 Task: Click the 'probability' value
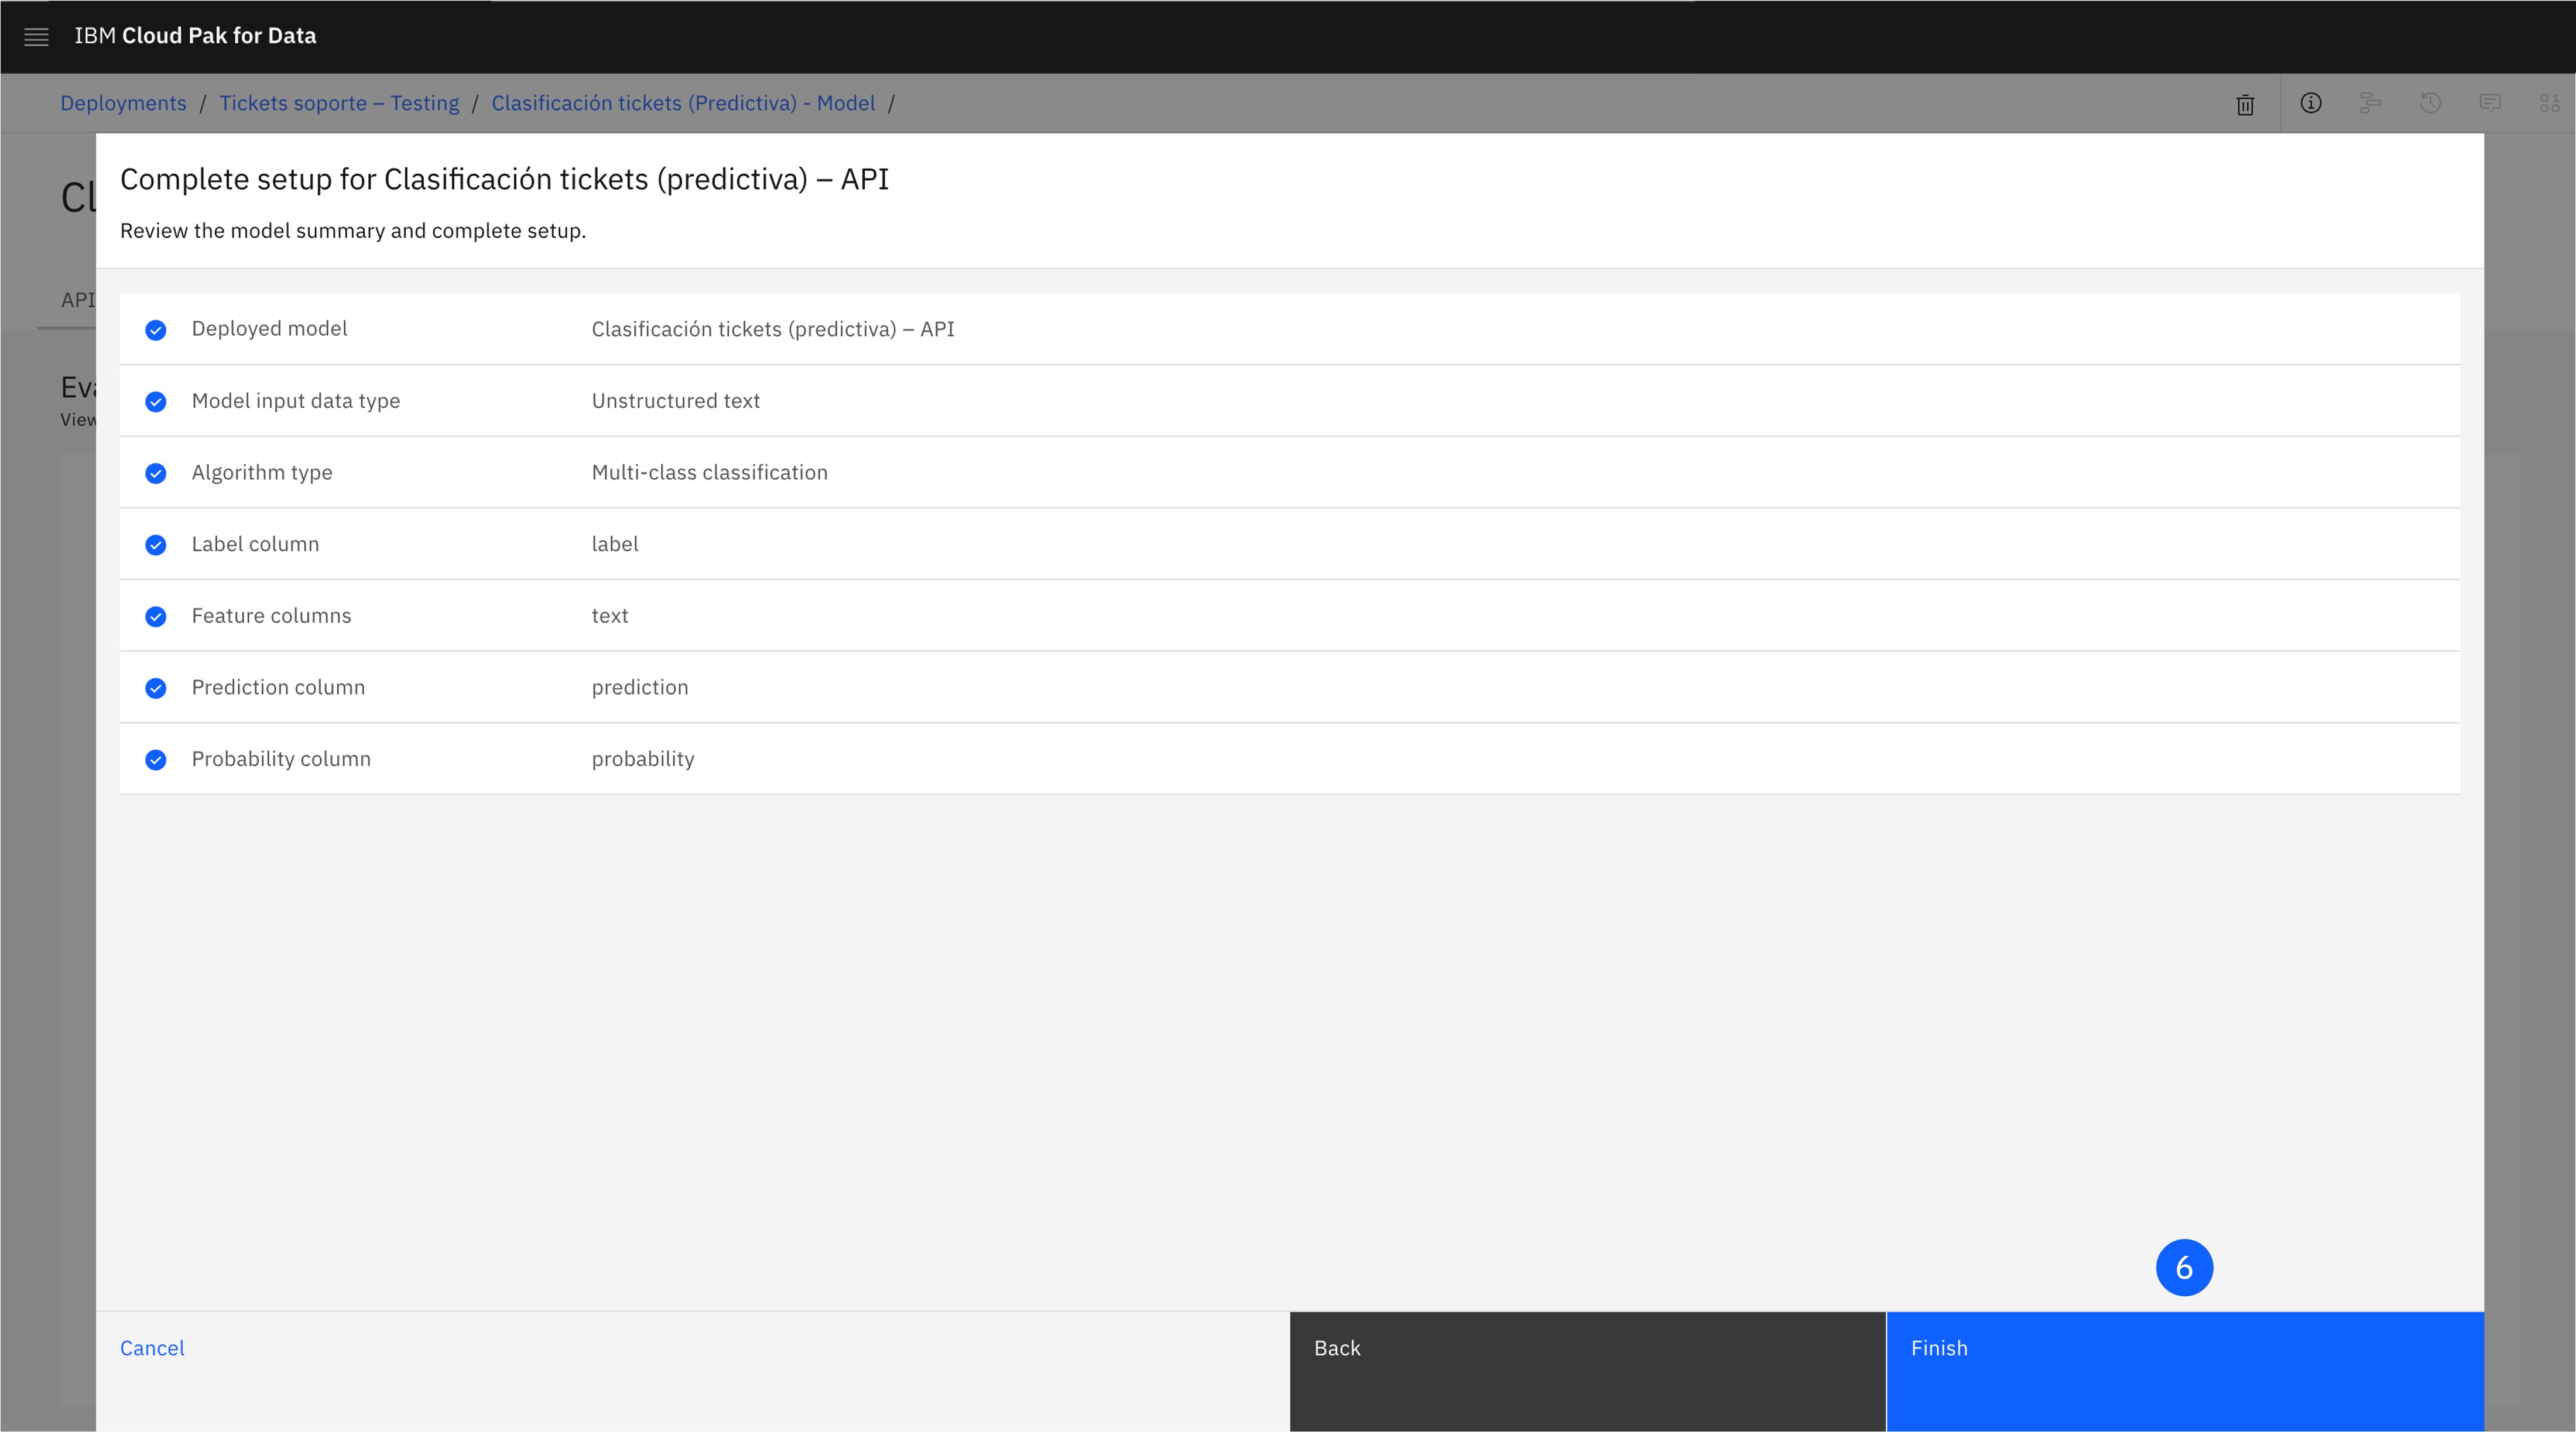point(643,758)
